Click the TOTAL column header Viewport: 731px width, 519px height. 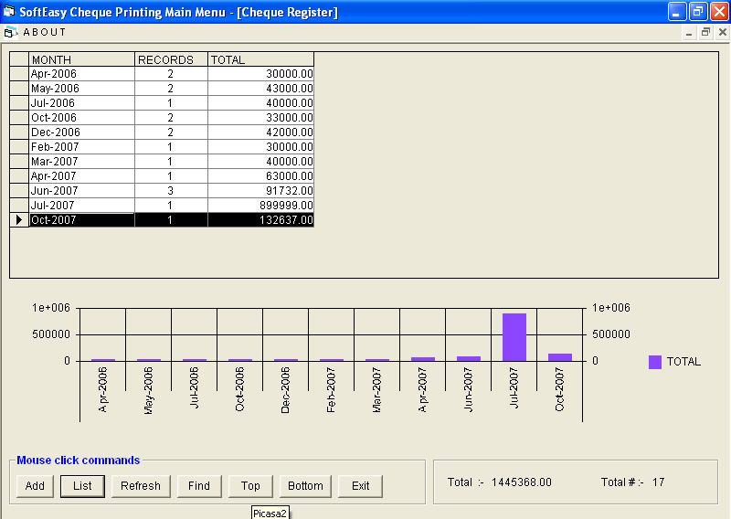[260, 59]
